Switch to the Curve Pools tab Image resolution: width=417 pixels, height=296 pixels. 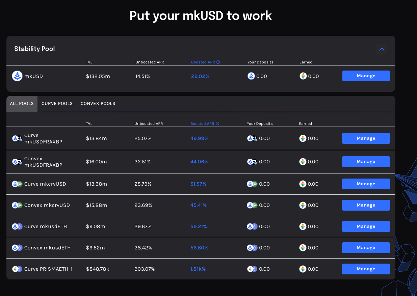(x=57, y=104)
